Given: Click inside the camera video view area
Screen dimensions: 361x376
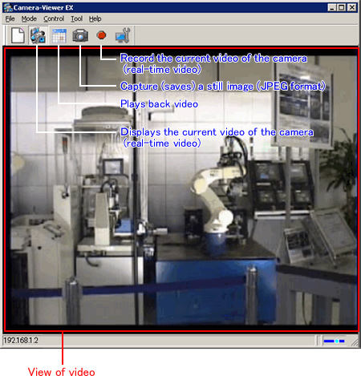Looking at the screenshot, I should pos(180,189).
